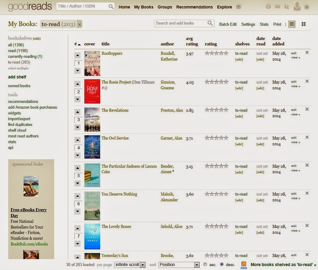Remove The Rosie Project from shelf

pyautogui.click(x=307, y=81)
